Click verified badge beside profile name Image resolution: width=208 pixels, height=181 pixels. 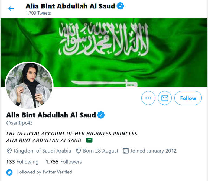click(x=101, y=115)
